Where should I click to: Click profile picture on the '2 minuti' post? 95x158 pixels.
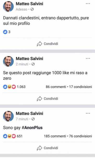point(8,61)
